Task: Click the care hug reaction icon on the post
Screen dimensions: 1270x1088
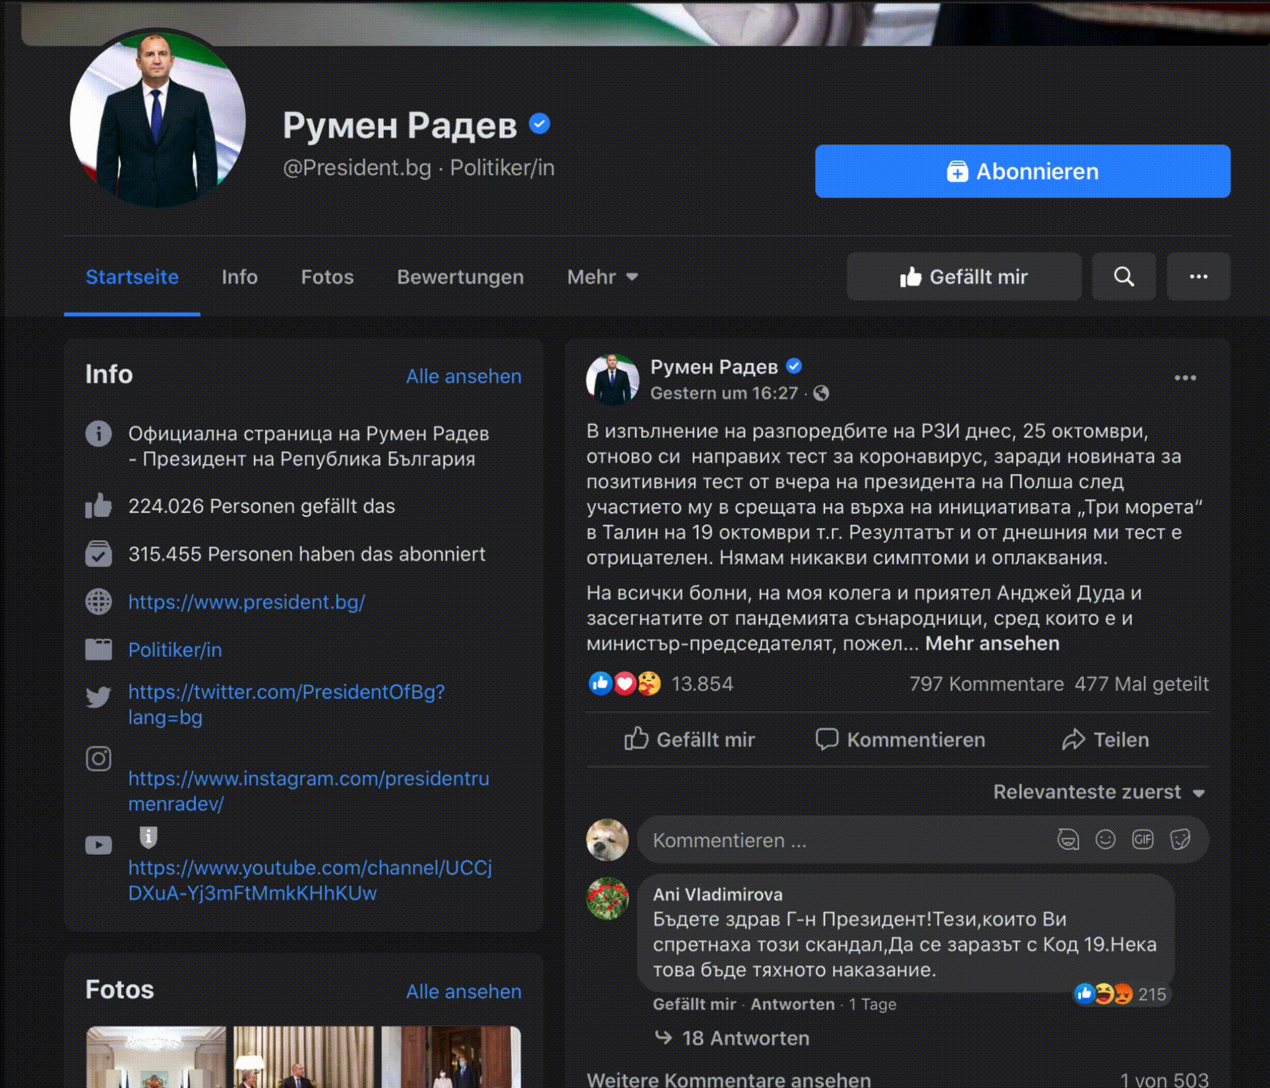Action: point(649,684)
